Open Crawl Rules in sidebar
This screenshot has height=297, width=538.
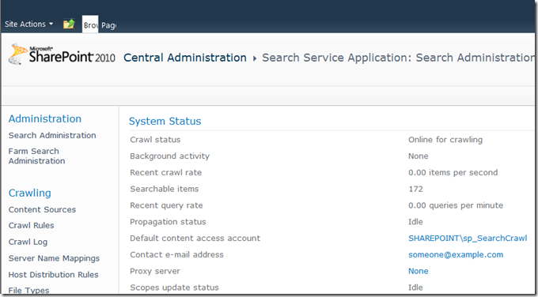31,225
